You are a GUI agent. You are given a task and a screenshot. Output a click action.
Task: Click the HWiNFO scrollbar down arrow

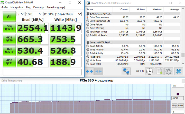pos(183,64)
